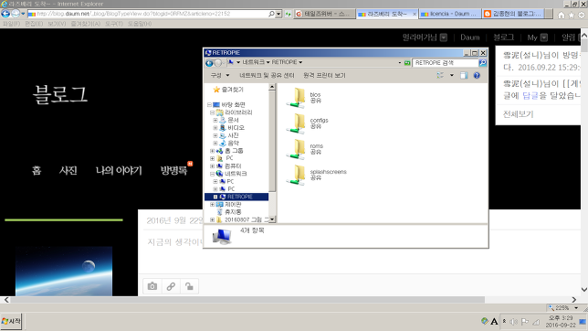Click the Explorer help question mark icon

coord(477,76)
